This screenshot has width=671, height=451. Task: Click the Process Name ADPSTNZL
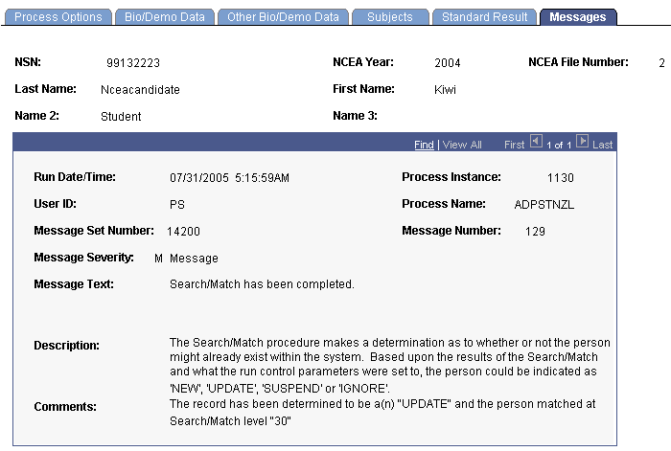(x=544, y=205)
